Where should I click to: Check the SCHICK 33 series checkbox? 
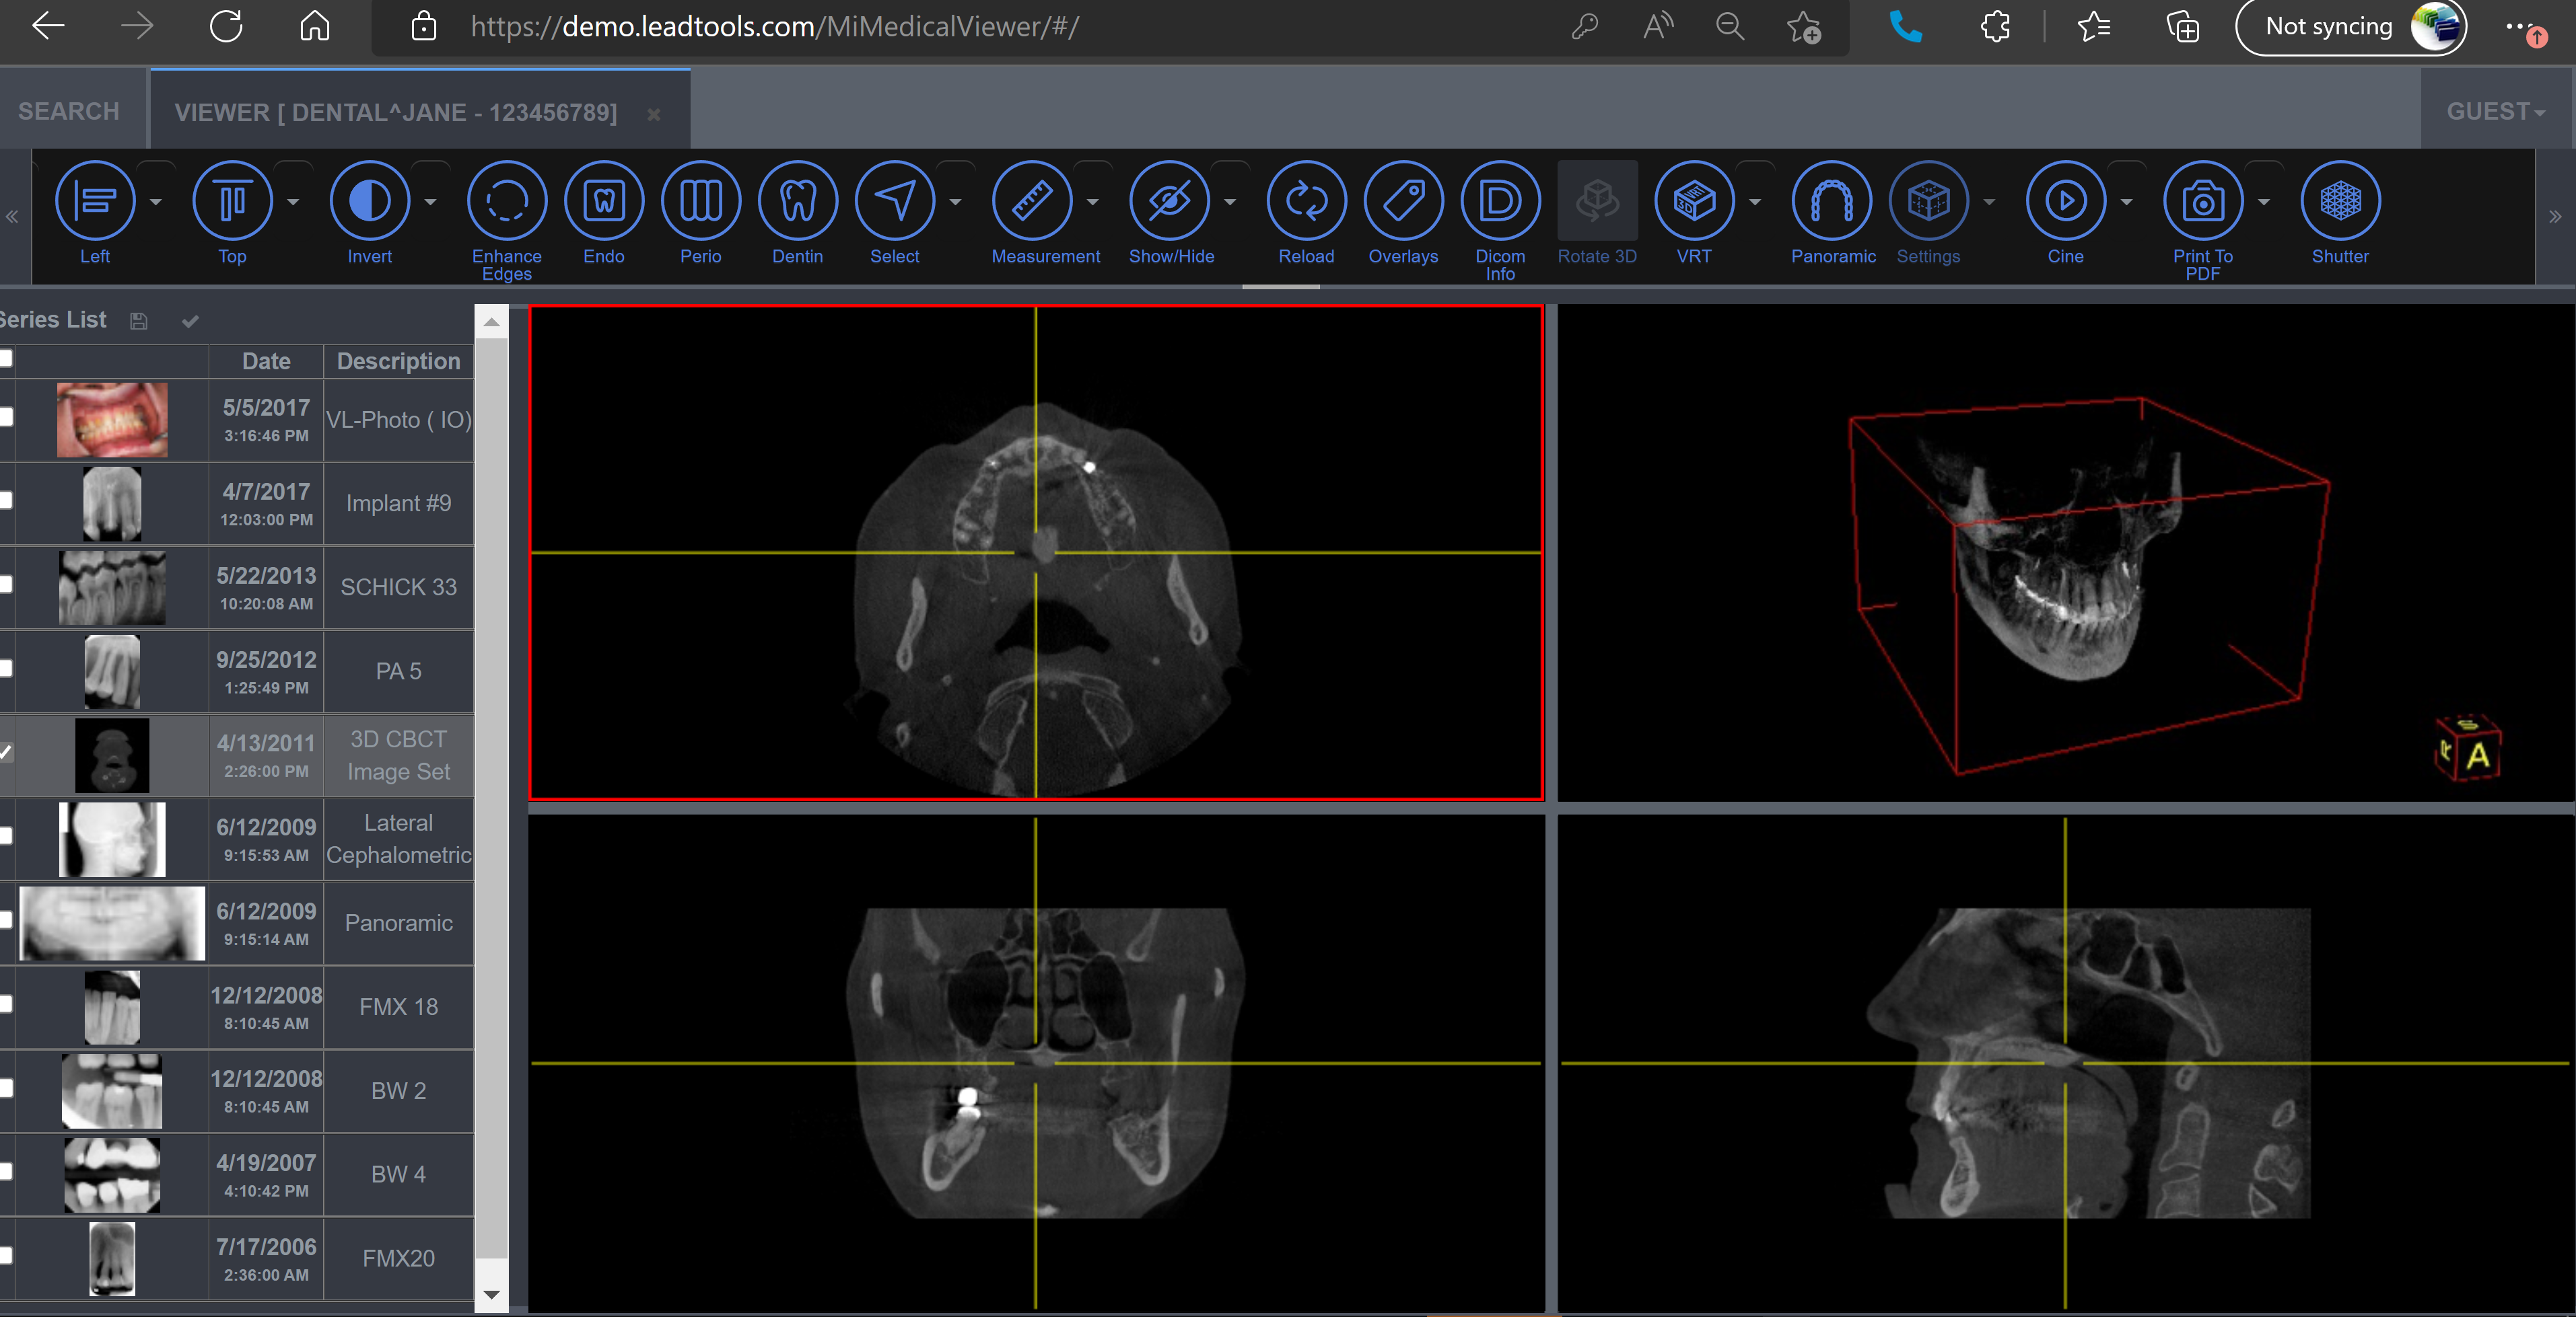(5, 585)
